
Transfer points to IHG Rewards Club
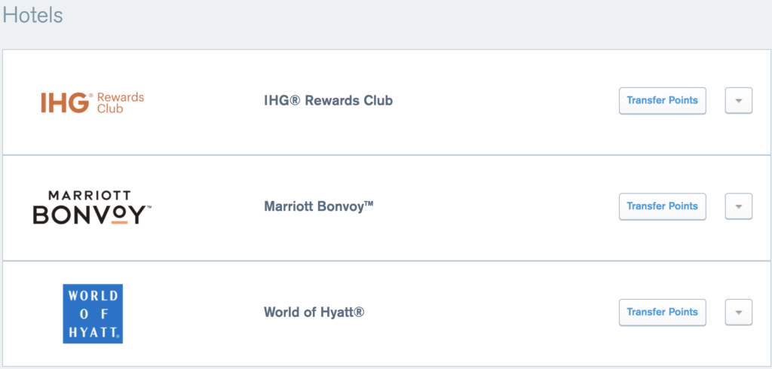click(x=662, y=100)
